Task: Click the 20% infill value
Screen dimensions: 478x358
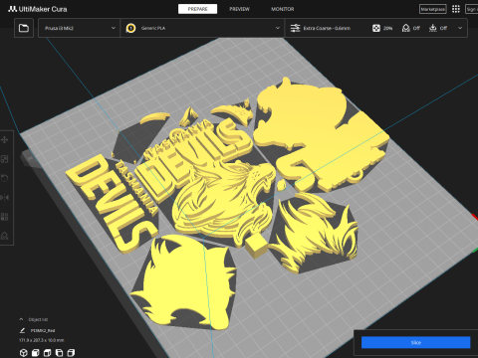Action: tap(387, 28)
